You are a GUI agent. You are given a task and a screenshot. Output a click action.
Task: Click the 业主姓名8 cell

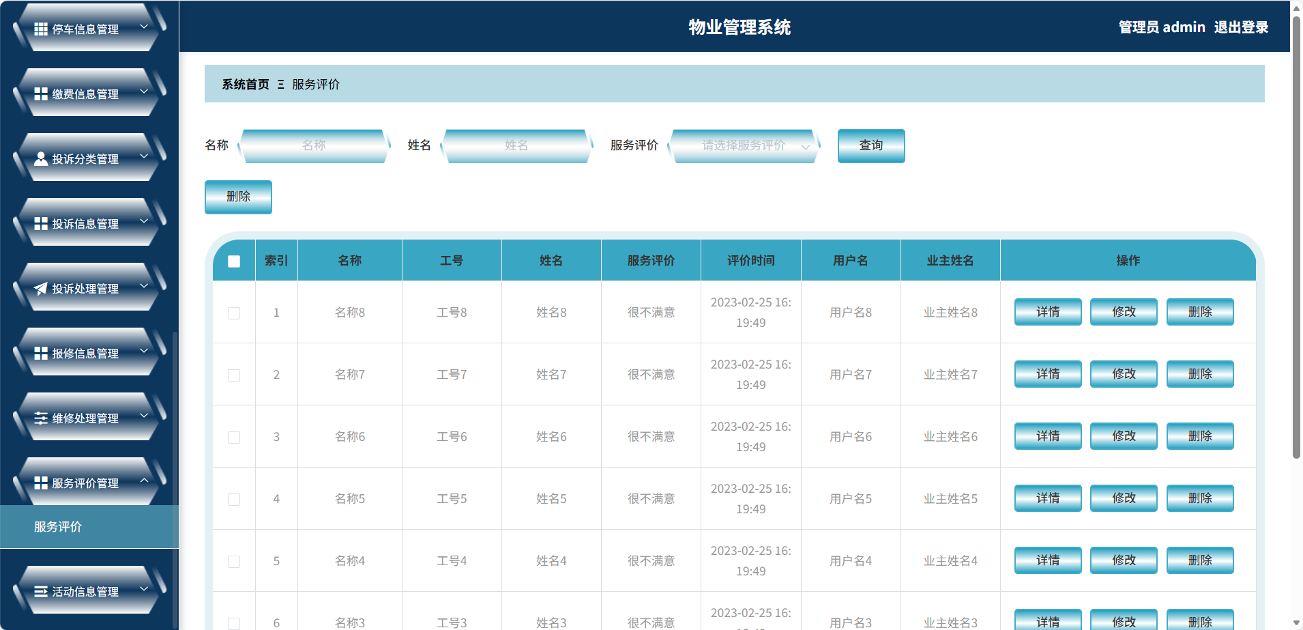tap(950, 313)
